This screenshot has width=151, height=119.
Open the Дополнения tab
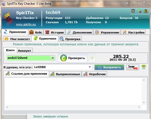pos(79,32)
